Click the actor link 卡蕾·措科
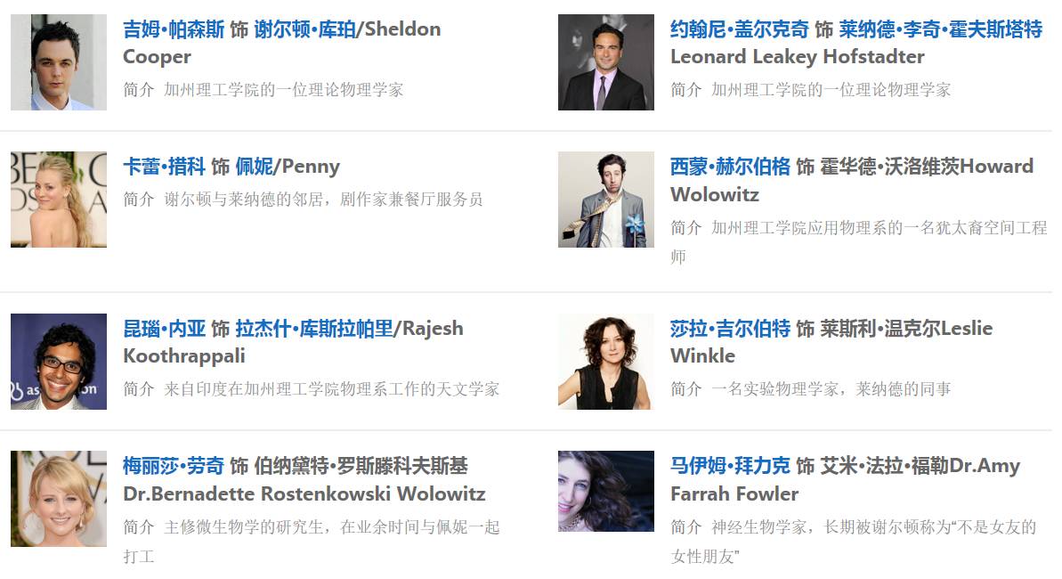 point(164,166)
